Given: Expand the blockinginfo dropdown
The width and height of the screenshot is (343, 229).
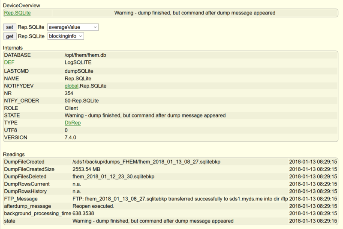Looking at the screenshot, I should tap(66, 36).
